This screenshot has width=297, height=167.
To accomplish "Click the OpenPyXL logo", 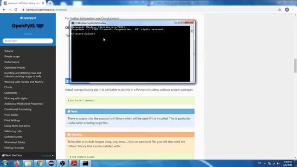I will click(x=28, y=26).
